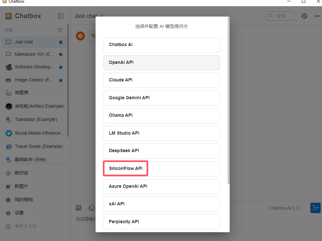Click the blue send message arrow
Screen dimensions: 322x241
[315, 208]
